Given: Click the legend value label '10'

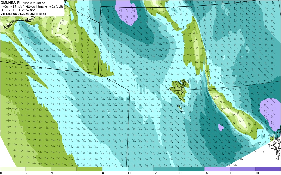Looking at the screenshot, I should [129, 173].
